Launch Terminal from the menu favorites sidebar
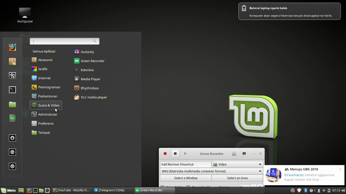Image resolution: width=346 pixels, height=194 pixels. (12, 90)
